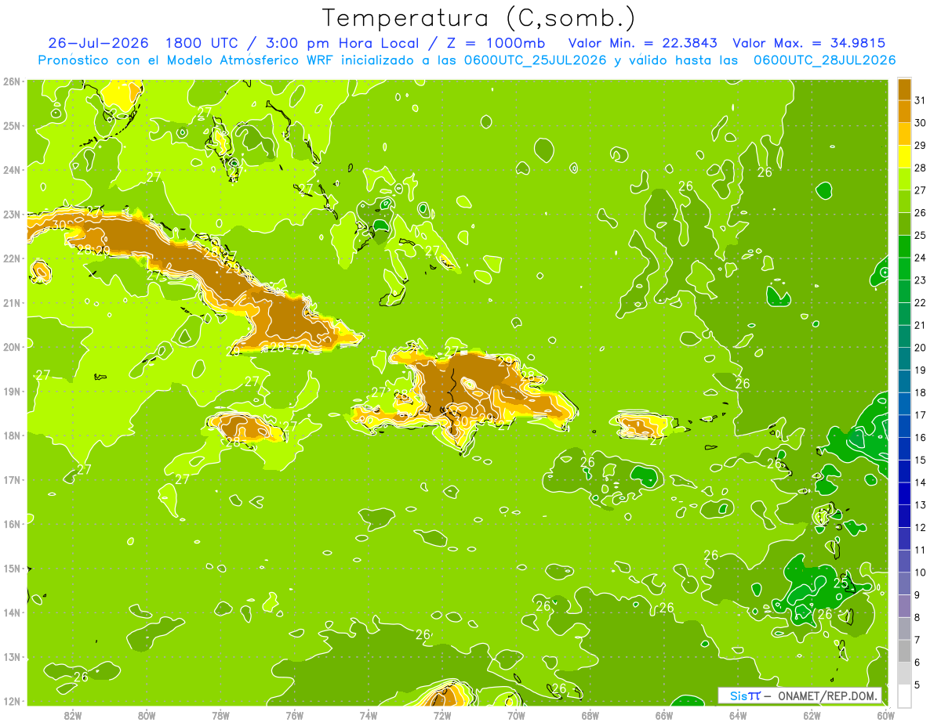
Task: Click "Valor Min. = 22.3843" text
Action: (643, 43)
